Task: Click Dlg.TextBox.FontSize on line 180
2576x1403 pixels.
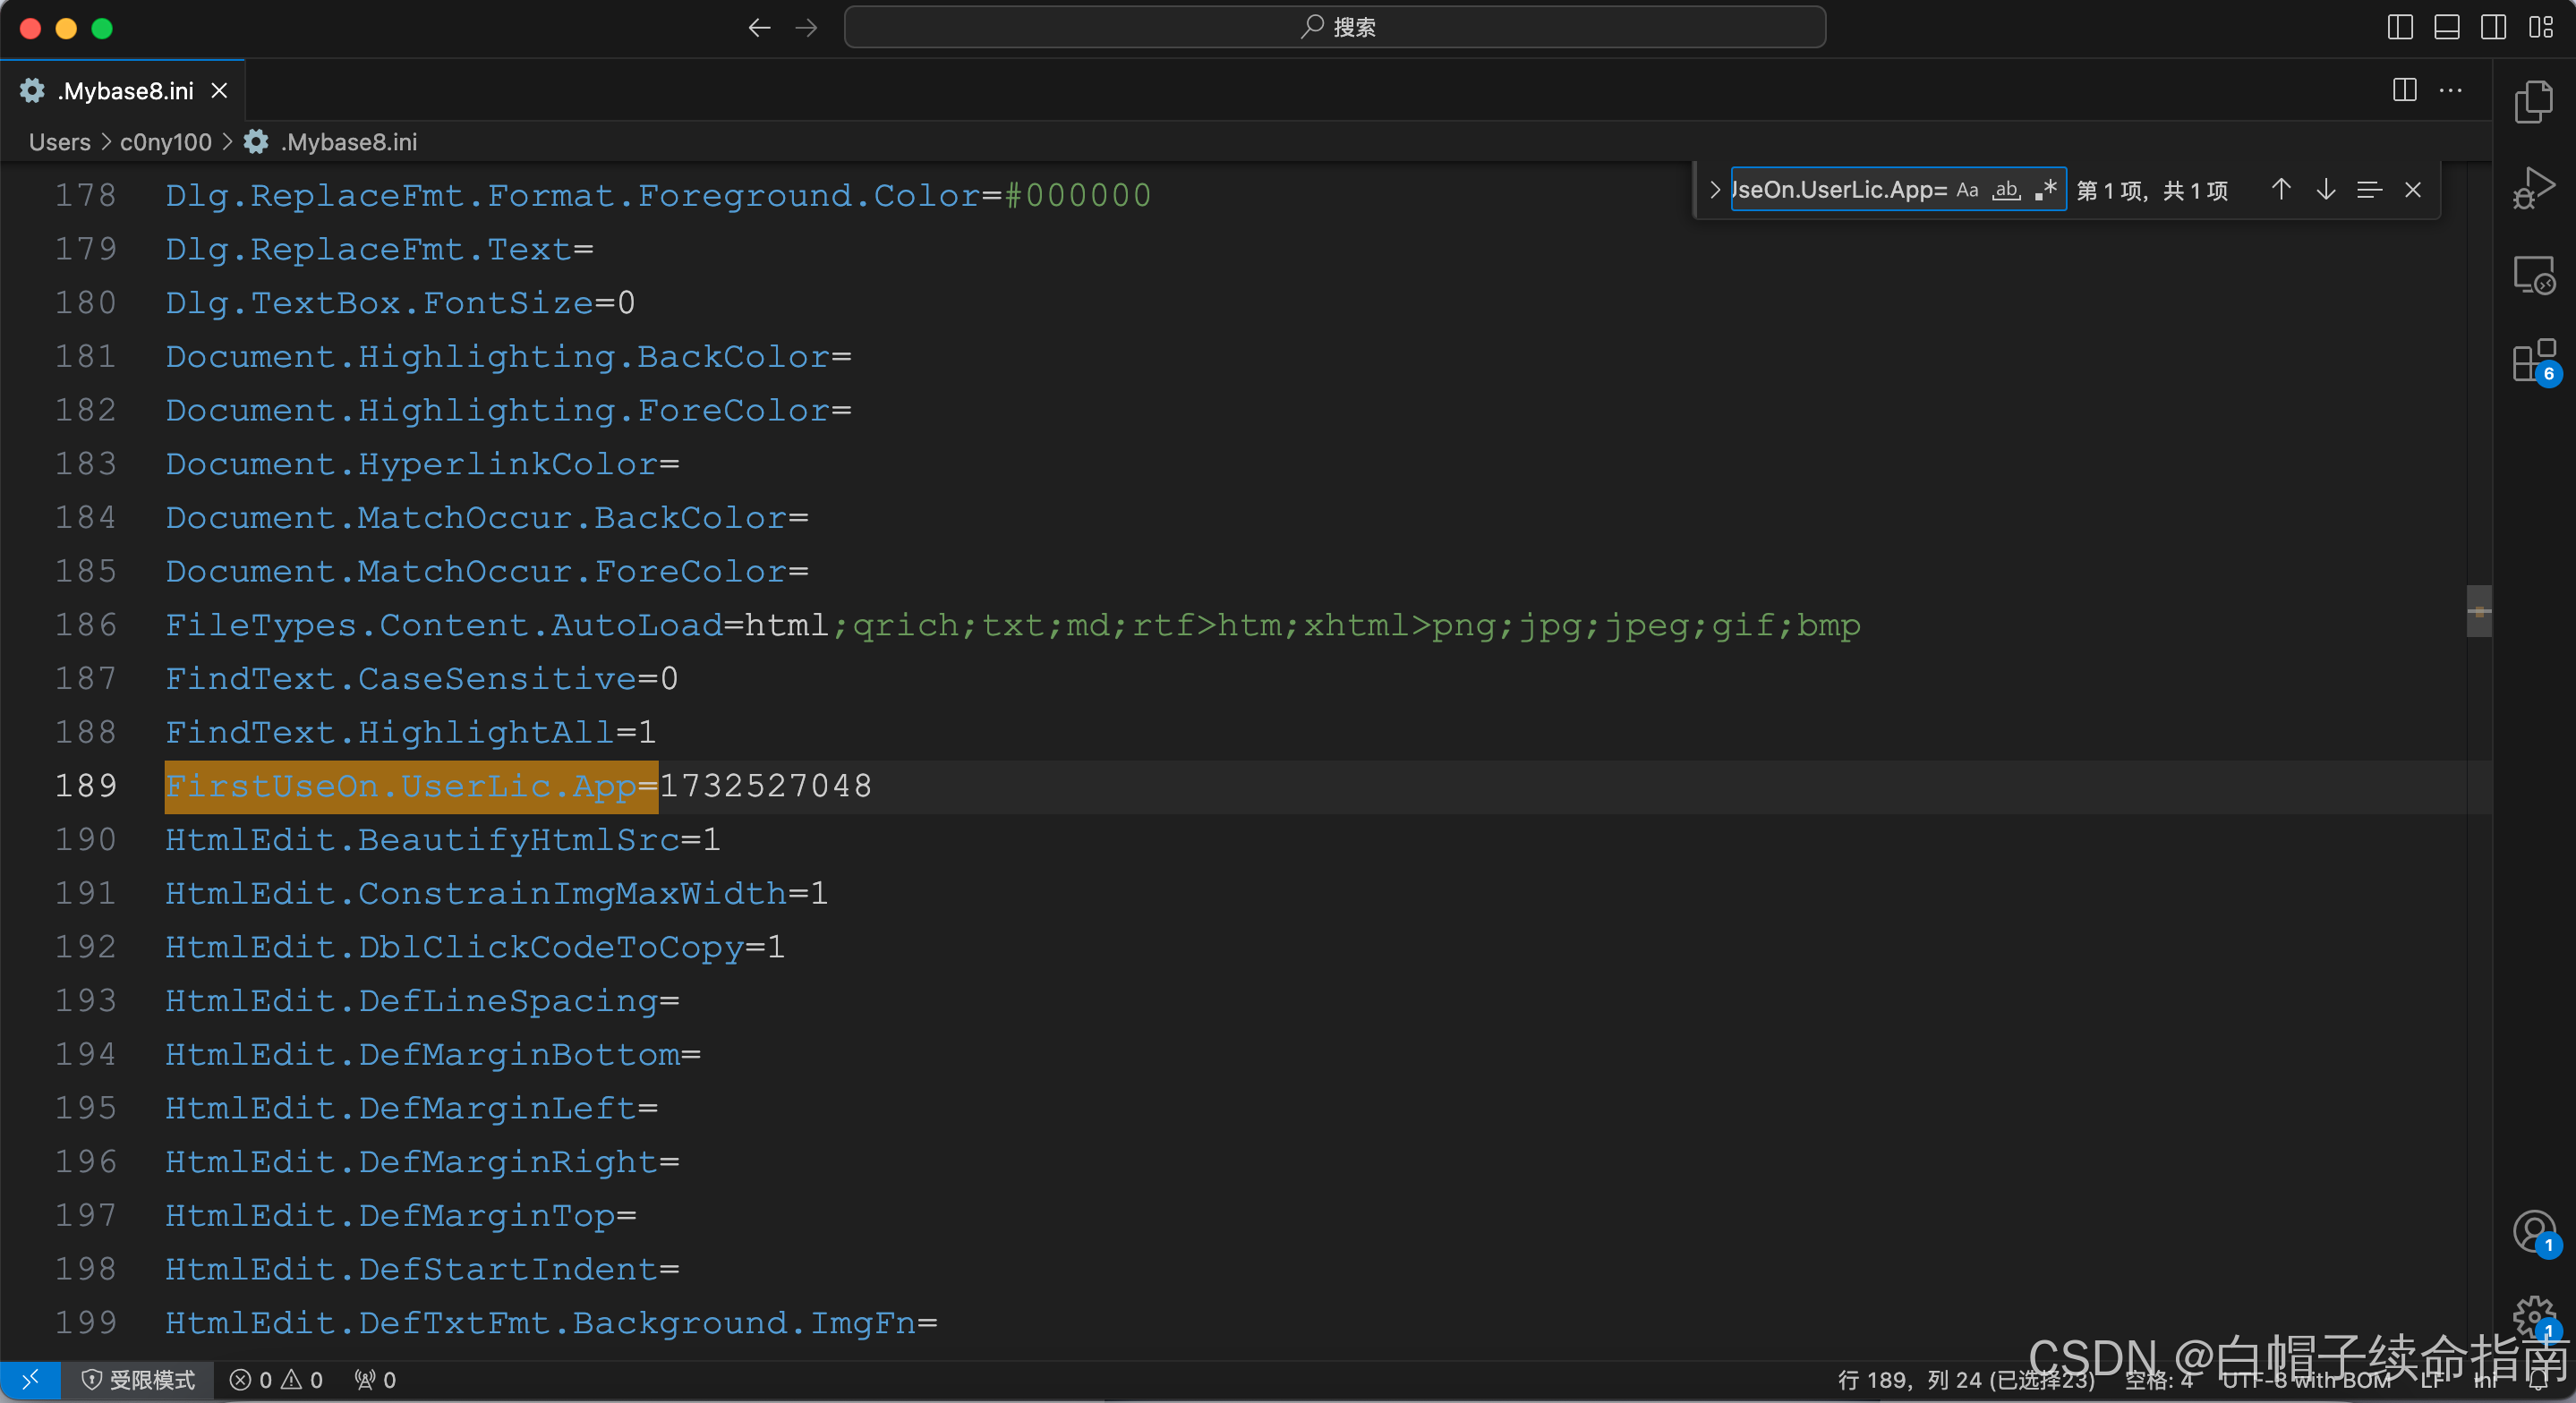Action: click(379, 303)
